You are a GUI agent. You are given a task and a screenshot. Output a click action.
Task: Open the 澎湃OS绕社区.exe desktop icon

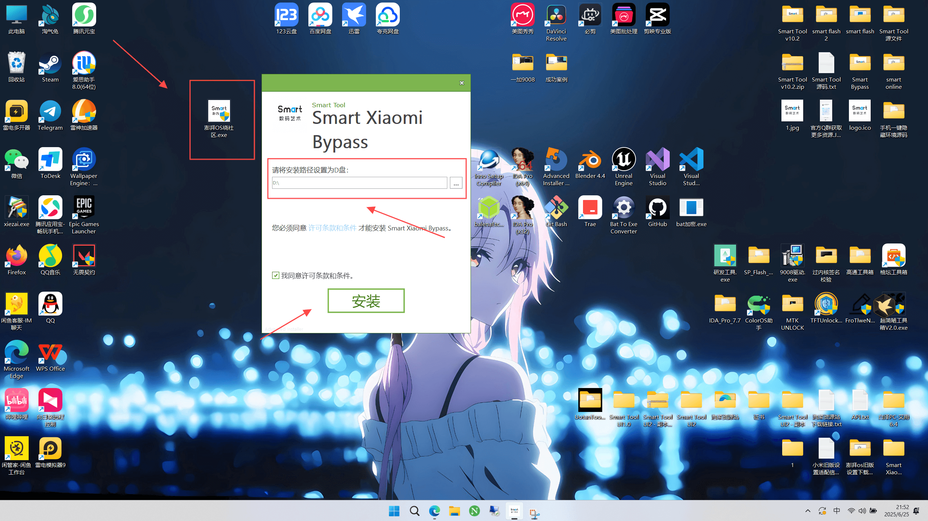[x=219, y=119]
